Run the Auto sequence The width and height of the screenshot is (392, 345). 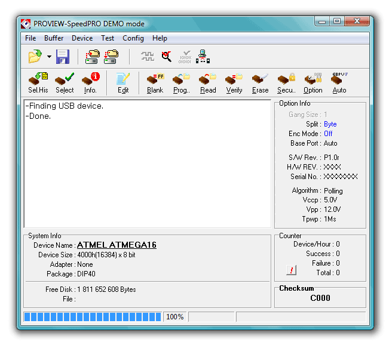point(339,83)
